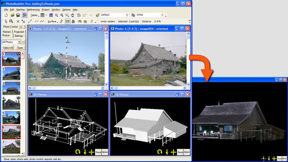Screen dimensions: 288x162
Task: Activate the measure tool with yellow ruler icon
Action: [68, 22]
